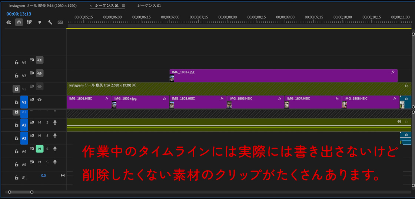
Task: Open シーケンス 01 panel menu
Action: [x=123, y=6]
